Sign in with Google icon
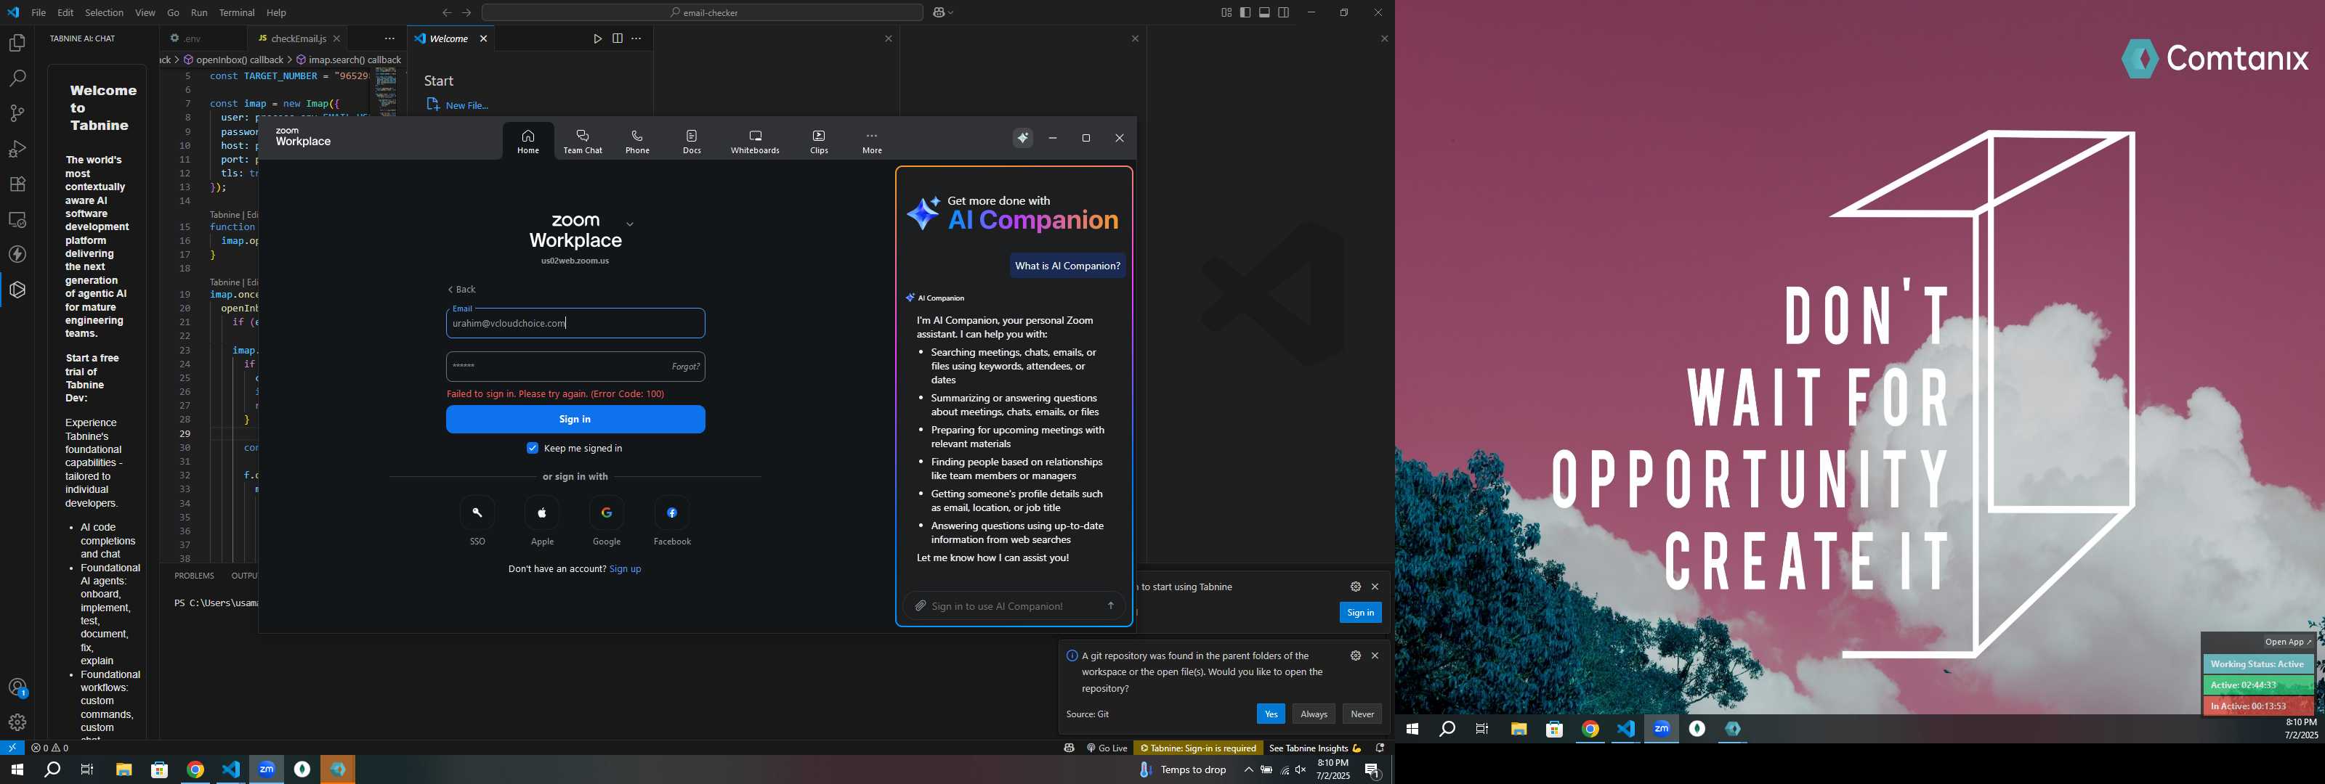This screenshot has width=2325, height=784. click(607, 513)
